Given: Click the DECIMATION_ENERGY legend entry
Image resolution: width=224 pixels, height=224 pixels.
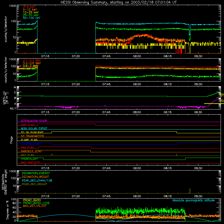Looking at the screenshot, I should [x=36, y=173].
